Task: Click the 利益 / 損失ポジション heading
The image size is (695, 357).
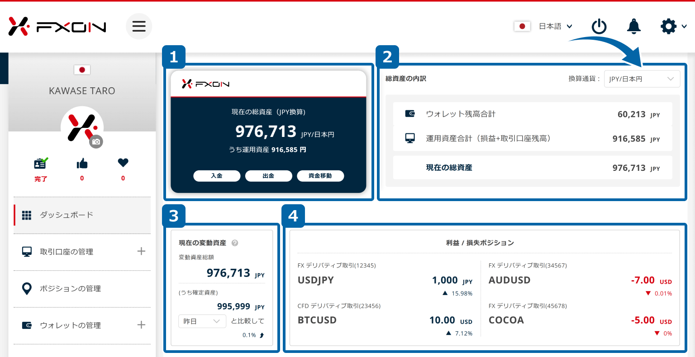Action: coord(480,243)
